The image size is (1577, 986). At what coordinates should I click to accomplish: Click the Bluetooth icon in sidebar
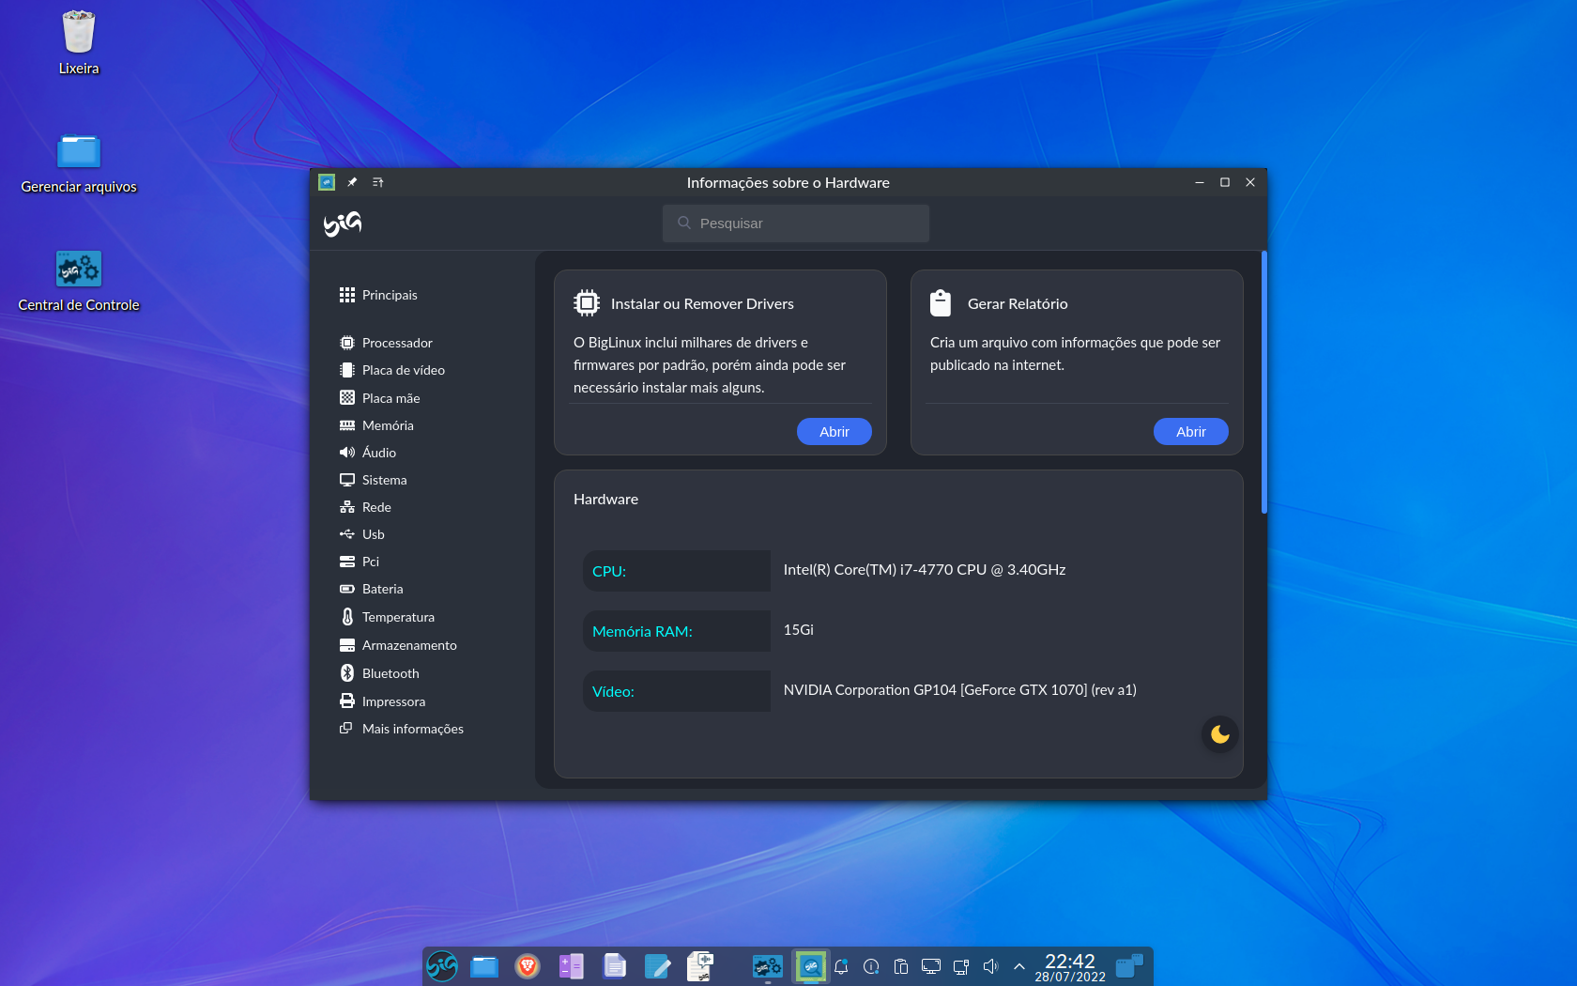pyautogui.click(x=347, y=673)
